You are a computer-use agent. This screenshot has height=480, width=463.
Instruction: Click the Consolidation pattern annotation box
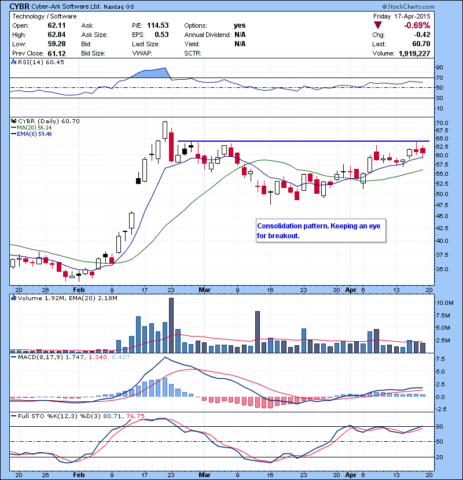tap(321, 231)
